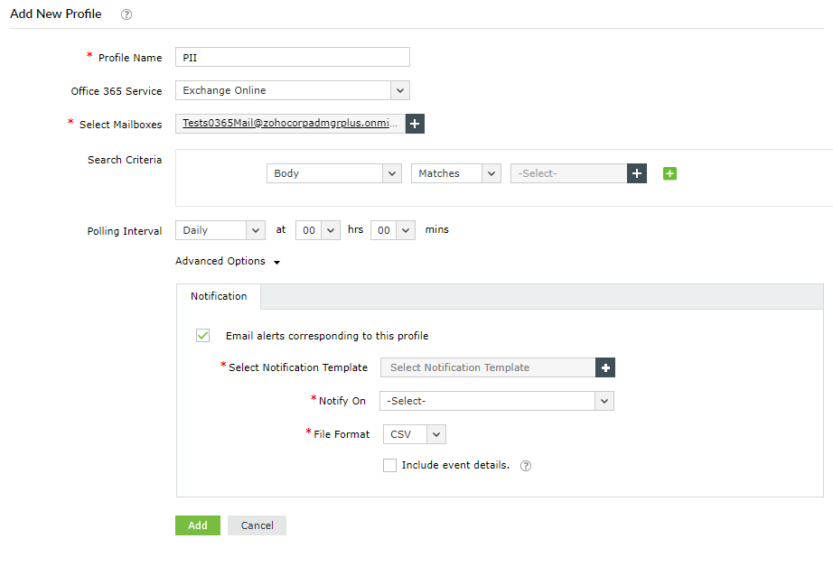The width and height of the screenshot is (833, 576).
Task: Add a new search criteria row with the green plus
Action: pos(669,173)
